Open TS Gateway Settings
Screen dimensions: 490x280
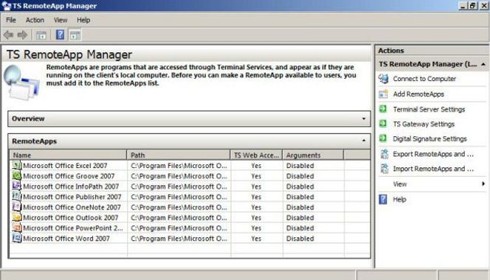(424, 124)
